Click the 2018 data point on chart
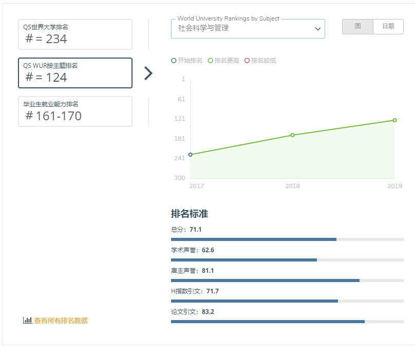The height and width of the screenshot is (355, 415). click(x=293, y=135)
